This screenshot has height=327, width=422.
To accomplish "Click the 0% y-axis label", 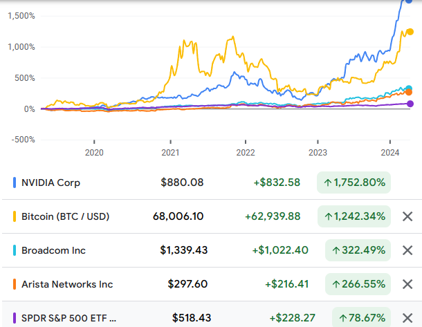I will coord(30,109).
